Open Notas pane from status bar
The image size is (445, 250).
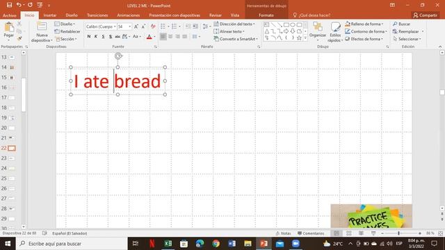click(x=283, y=233)
